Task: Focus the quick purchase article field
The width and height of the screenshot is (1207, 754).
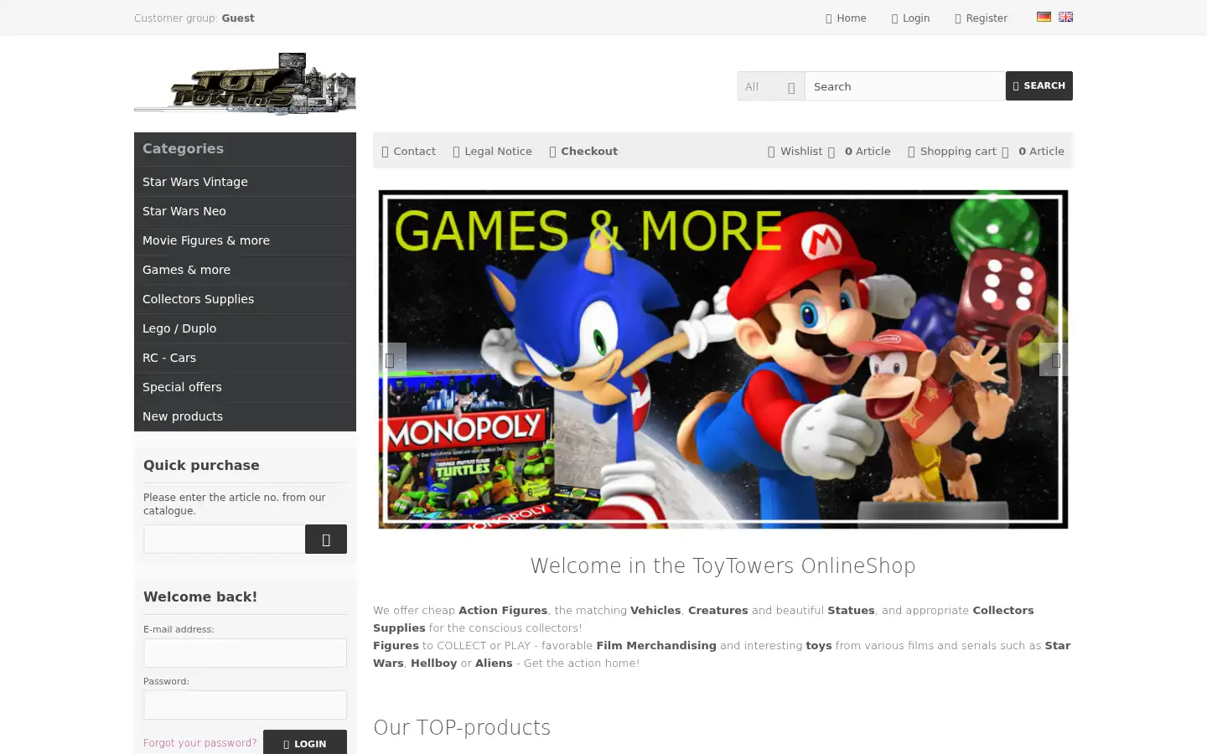Action: 224,540
